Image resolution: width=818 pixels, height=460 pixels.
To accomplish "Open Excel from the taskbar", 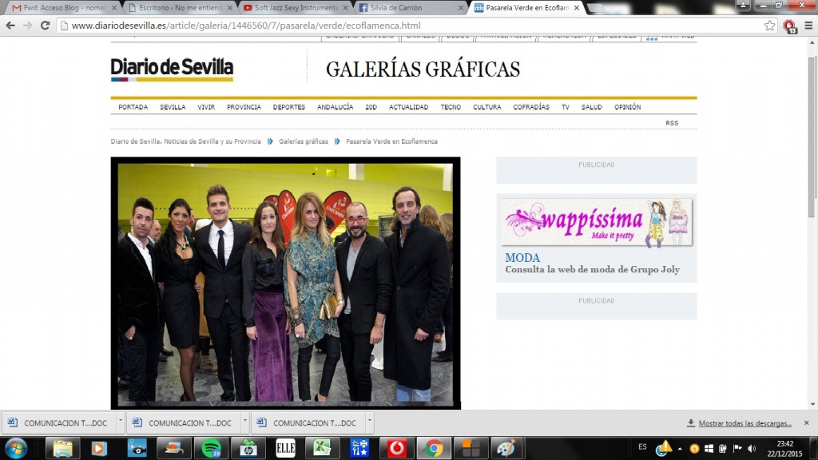I will (323, 449).
